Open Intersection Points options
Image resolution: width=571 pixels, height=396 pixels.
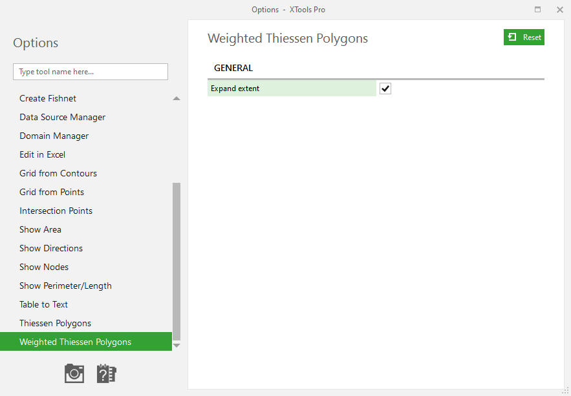(x=56, y=211)
